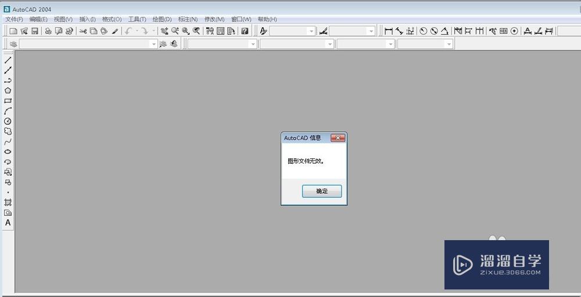Click the Copy to clipboard icon
The height and width of the screenshot is (297, 581).
[x=94, y=31]
